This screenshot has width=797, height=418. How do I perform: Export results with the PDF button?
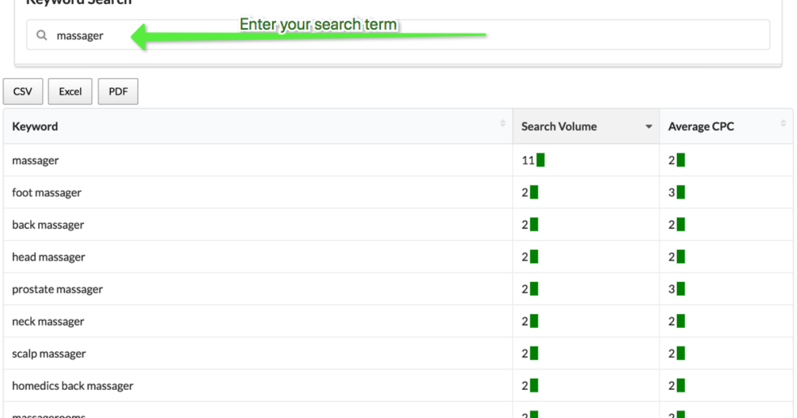[118, 91]
